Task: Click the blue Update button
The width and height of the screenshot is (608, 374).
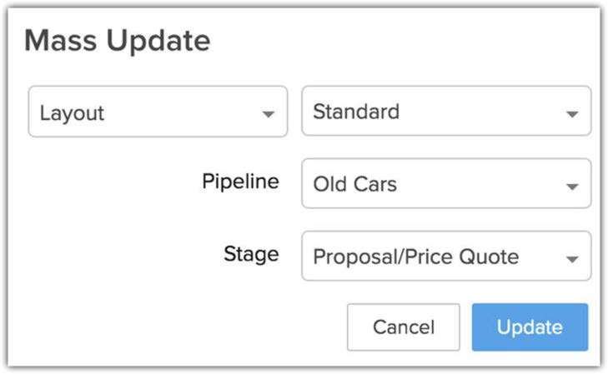Action: [530, 327]
